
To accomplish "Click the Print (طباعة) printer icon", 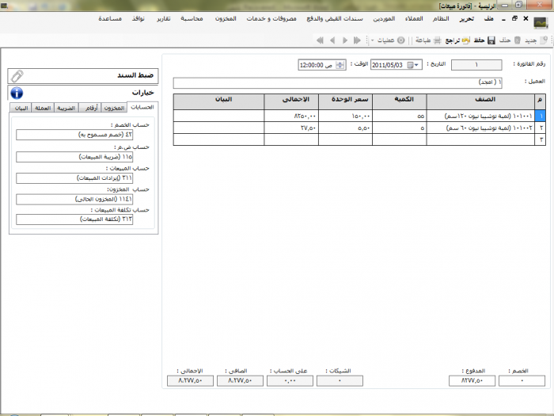I will pyautogui.click(x=436, y=40).
